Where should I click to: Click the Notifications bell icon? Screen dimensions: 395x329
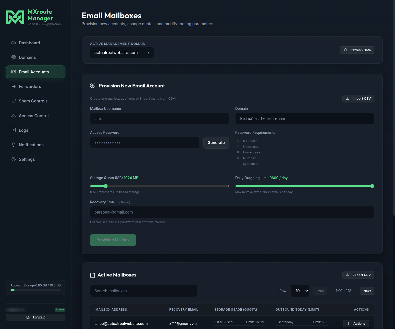point(14,145)
